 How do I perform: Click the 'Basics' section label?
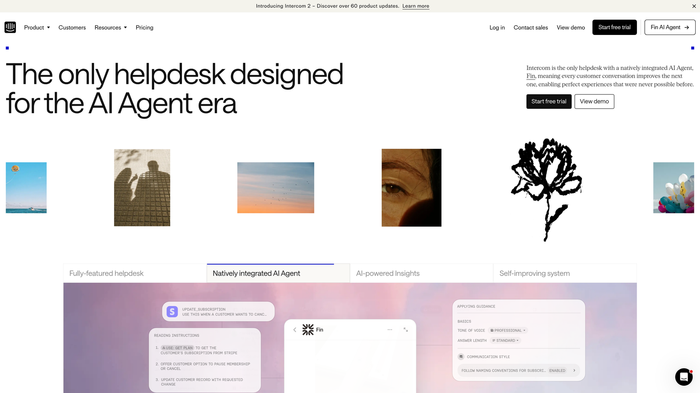coord(464,321)
